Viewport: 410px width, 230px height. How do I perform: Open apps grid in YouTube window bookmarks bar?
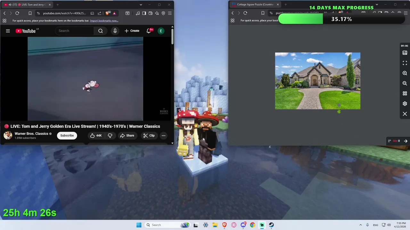point(4,20)
